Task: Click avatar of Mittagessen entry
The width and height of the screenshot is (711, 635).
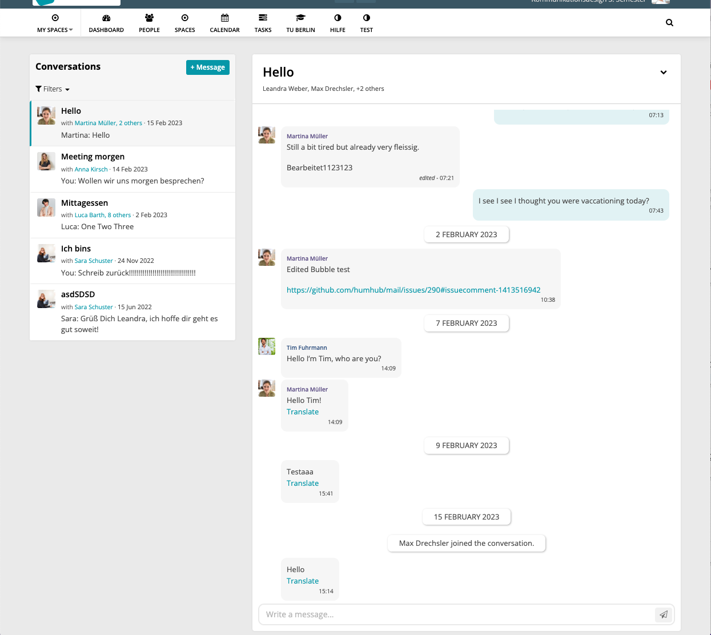Action: tap(46, 207)
